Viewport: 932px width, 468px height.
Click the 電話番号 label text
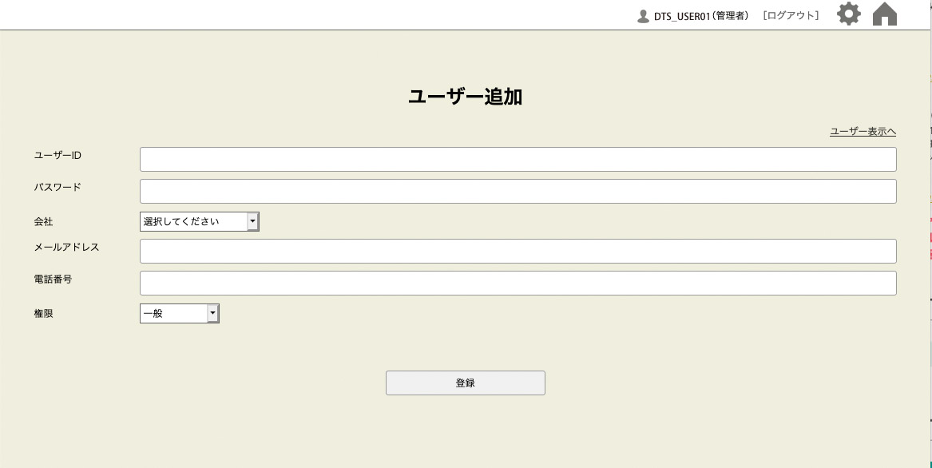[x=53, y=279]
